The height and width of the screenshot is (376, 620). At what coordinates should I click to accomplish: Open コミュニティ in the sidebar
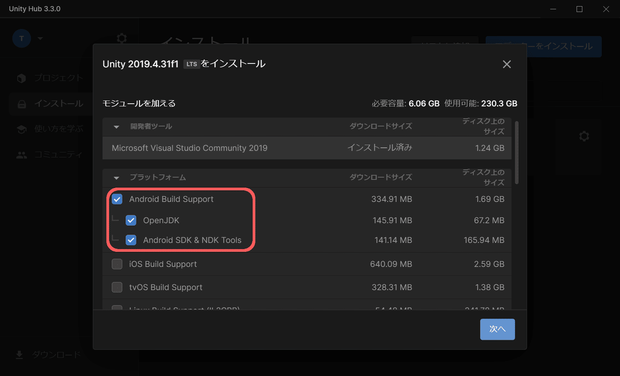pyautogui.click(x=58, y=154)
